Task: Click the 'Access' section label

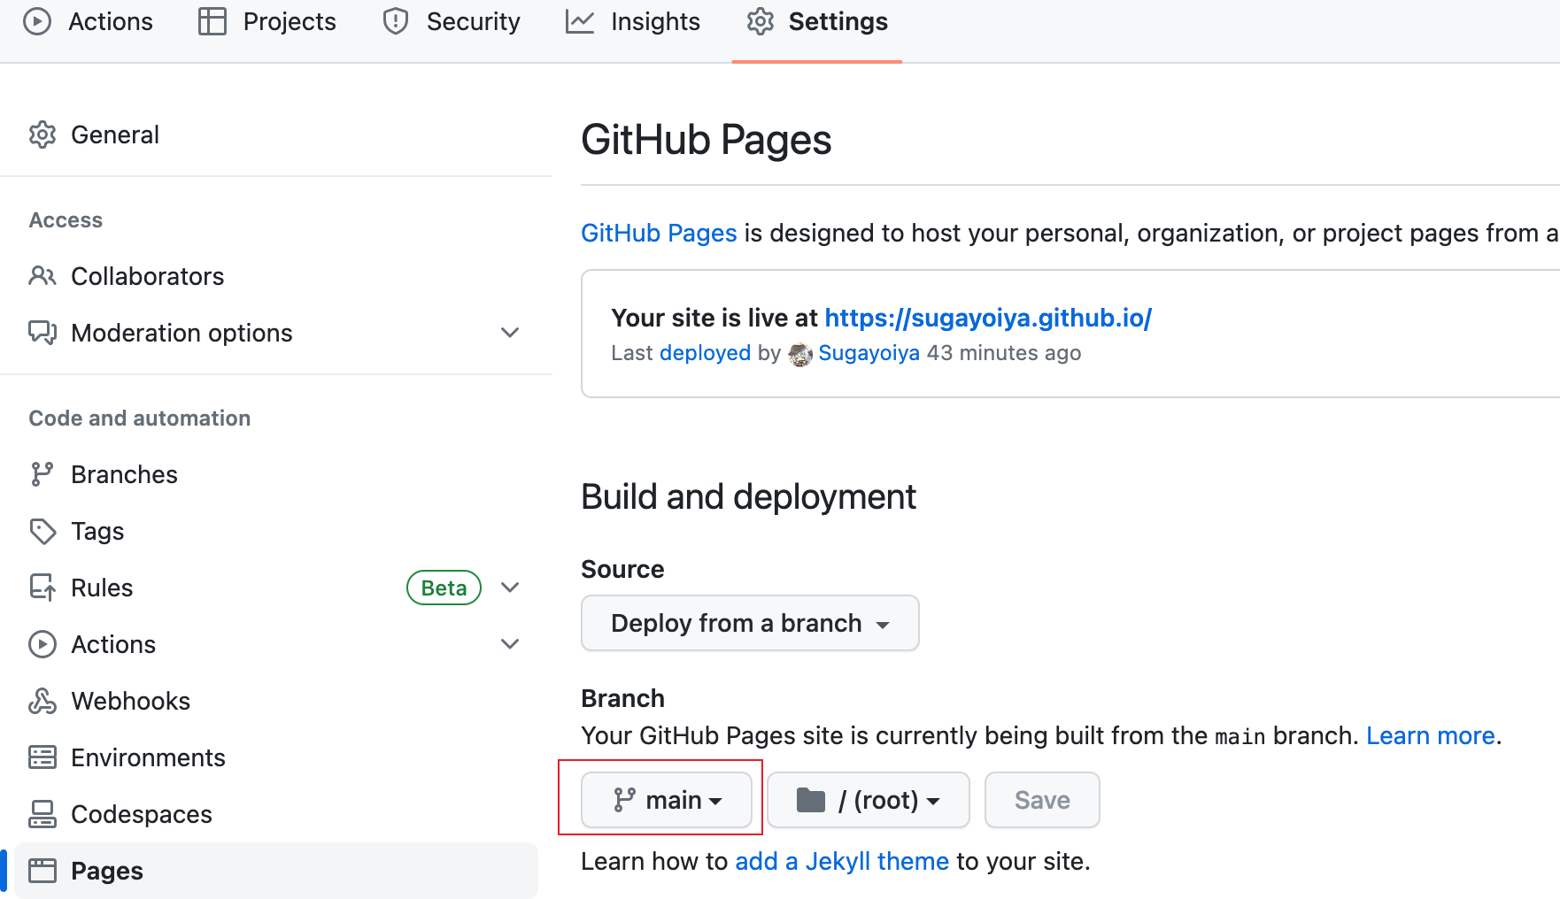Action: coord(66,220)
